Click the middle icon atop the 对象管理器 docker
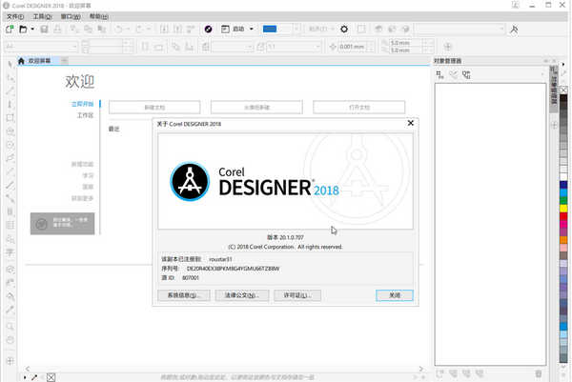The image size is (572, 382). click(454, 75)
